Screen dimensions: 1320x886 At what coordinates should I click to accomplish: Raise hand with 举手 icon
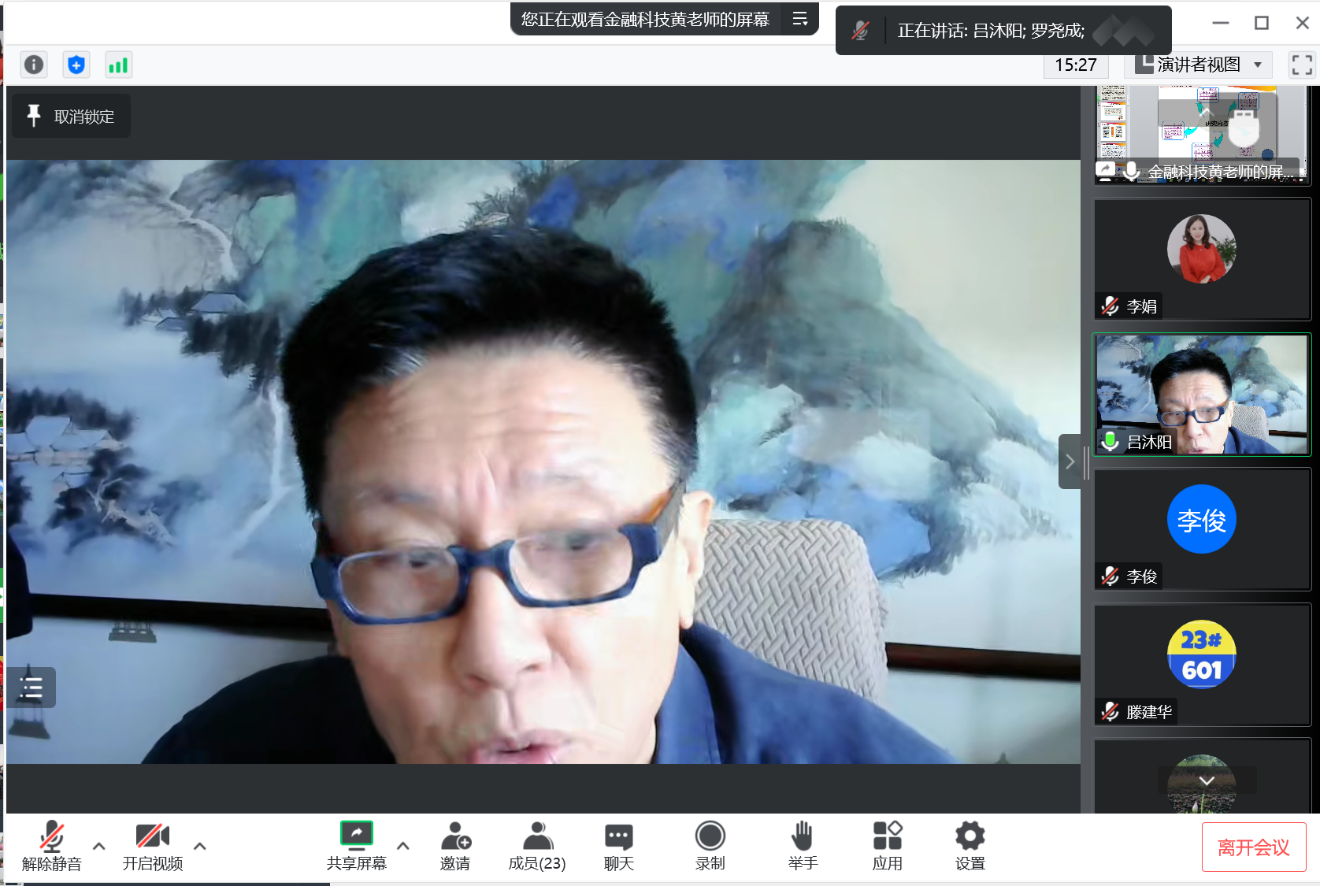pyautogui.click(x=802, y=846)
